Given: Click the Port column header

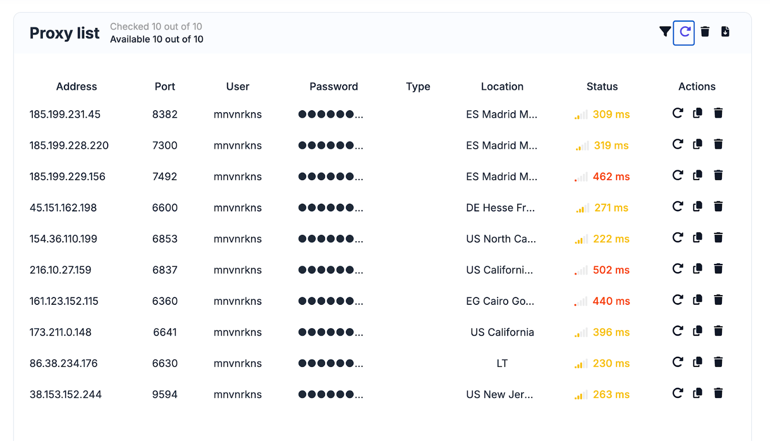Looking at the screenshot, I should coord(165,87).
